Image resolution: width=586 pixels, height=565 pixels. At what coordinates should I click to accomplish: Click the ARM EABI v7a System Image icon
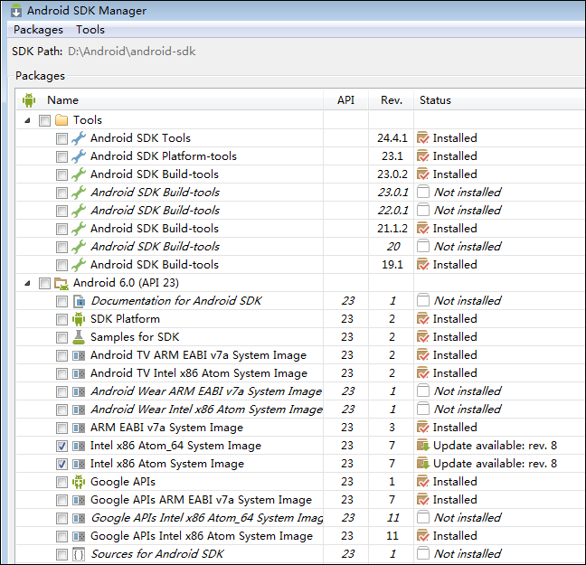tap(79, 428)
